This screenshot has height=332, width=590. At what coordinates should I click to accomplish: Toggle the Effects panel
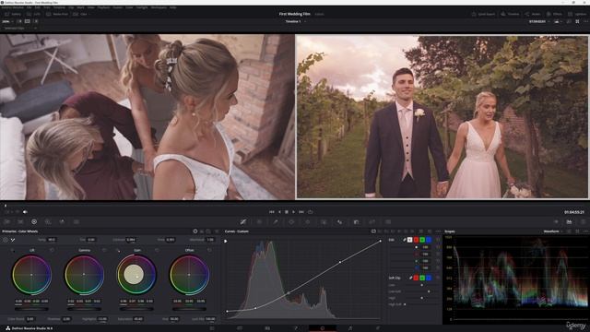[x=554, y=14]
